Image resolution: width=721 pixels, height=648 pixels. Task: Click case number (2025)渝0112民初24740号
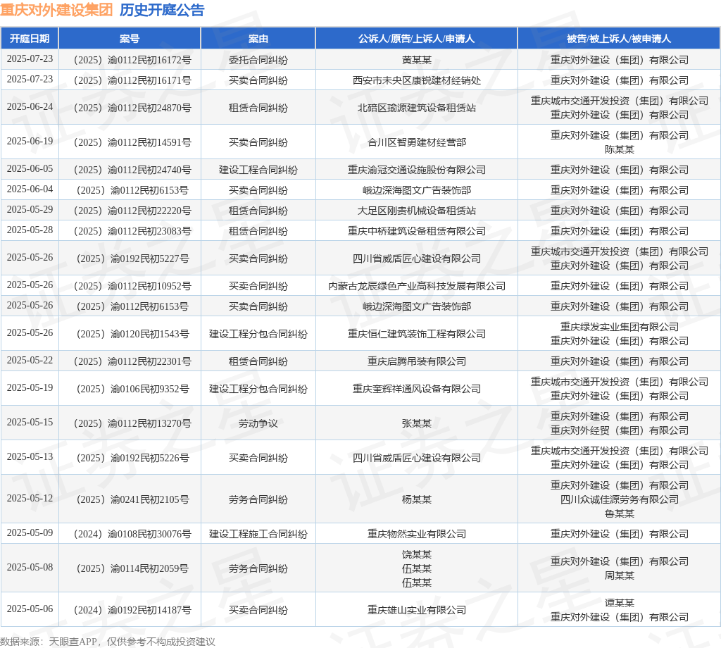(132, 170)
